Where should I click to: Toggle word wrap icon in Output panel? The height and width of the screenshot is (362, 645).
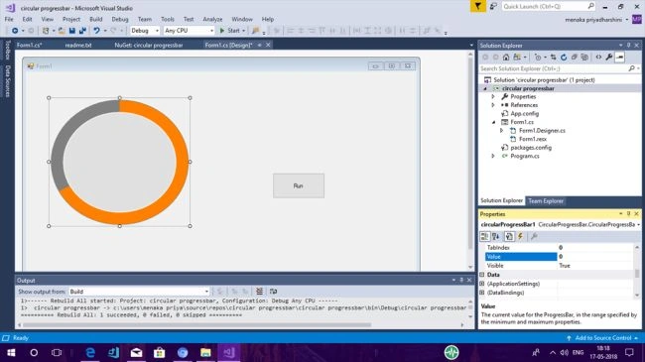pyautogui.click(x=273, y=292)
